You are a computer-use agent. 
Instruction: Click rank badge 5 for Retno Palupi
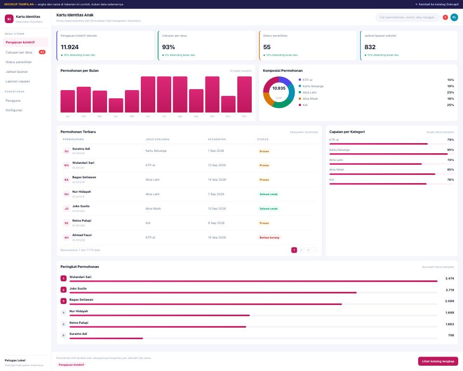click(64, 324)
